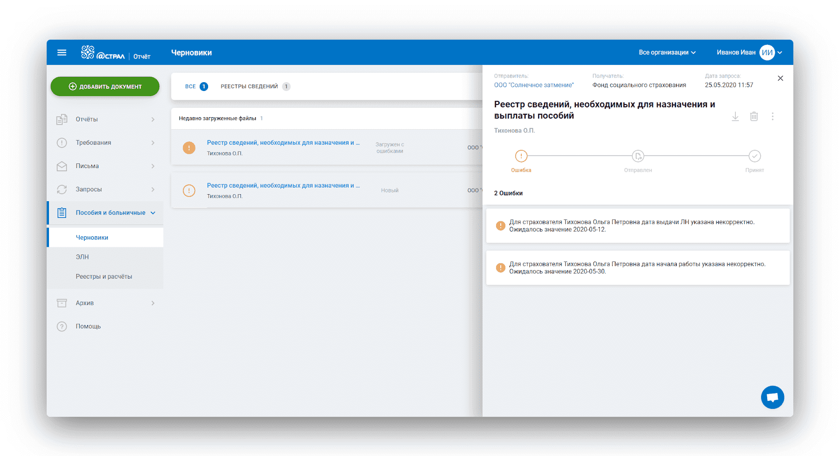Open the hamburger menu
The width and height of the screenshot is (840, 456).
(x=62, y=53)
